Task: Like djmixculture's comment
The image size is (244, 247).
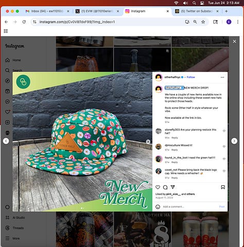Action: coord(224,147)
